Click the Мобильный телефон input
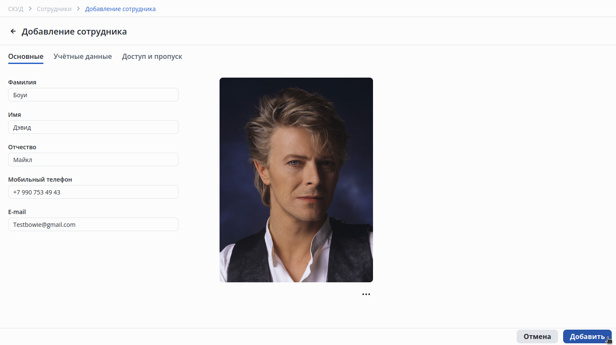Image resolution: width=616 pixels, height=345 pixels. click(x=93, y=192)
